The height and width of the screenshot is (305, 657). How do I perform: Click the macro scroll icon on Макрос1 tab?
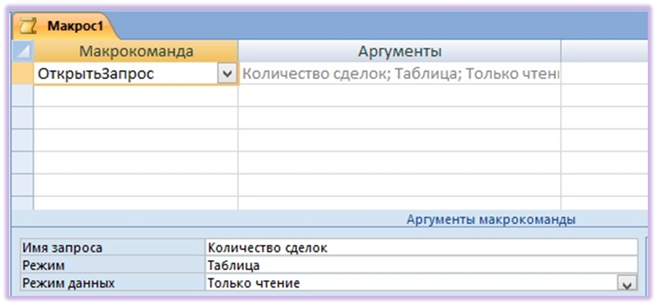(x=28, y=27)
